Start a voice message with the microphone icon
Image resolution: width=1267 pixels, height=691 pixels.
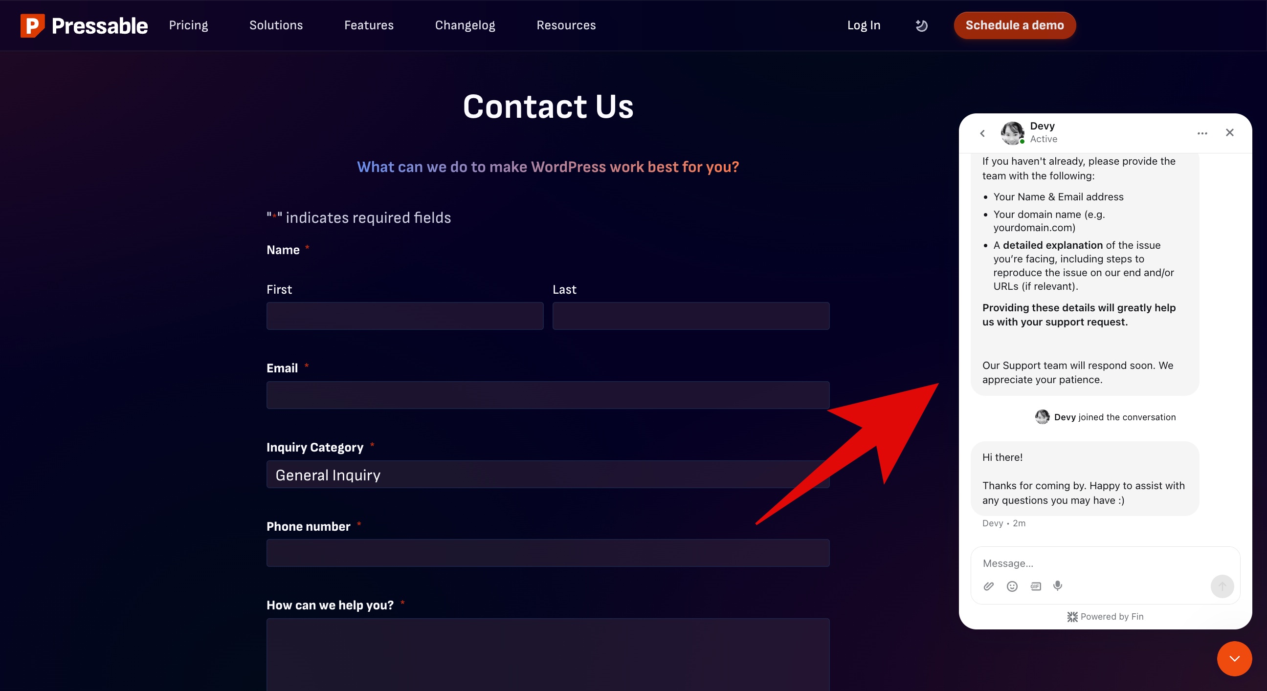click(x=1058, y=586)
